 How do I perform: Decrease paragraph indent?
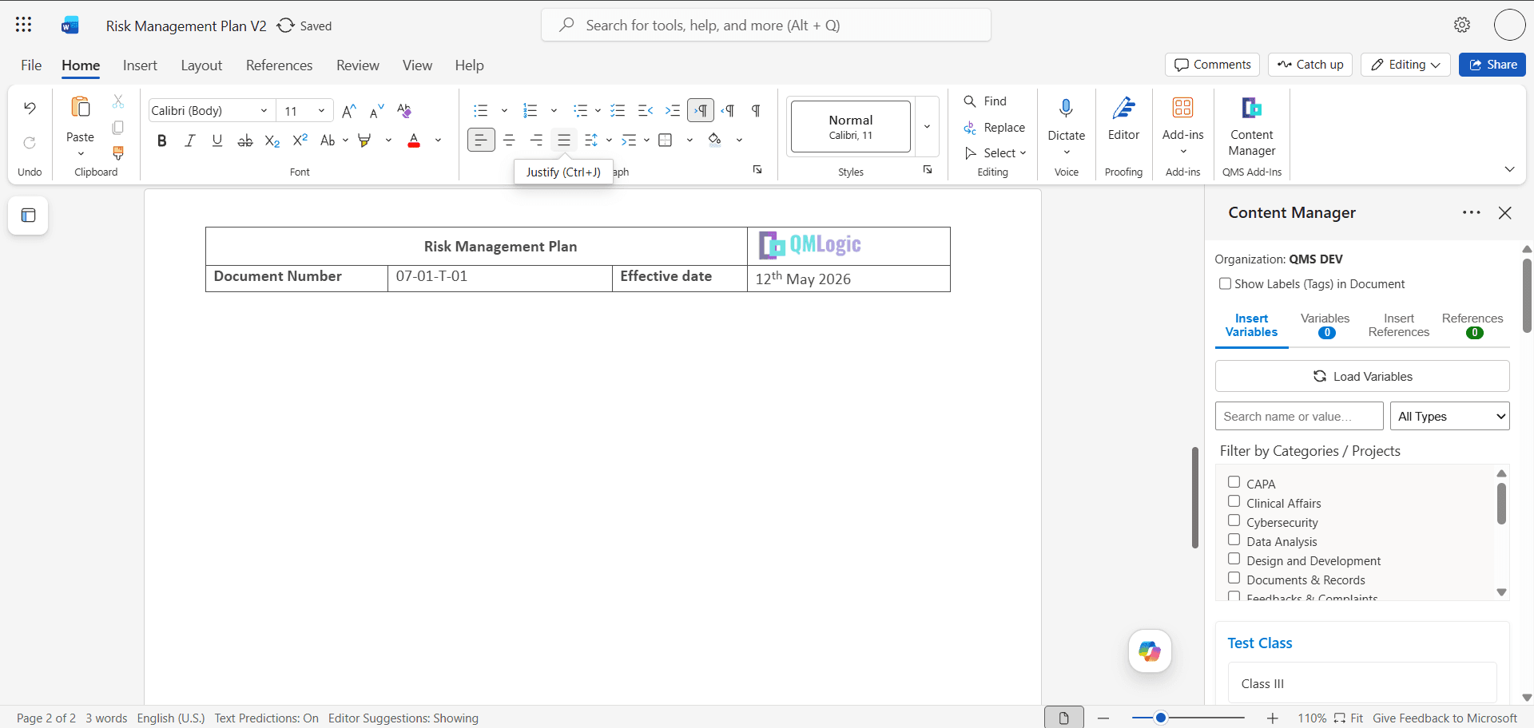click(646, 111)
